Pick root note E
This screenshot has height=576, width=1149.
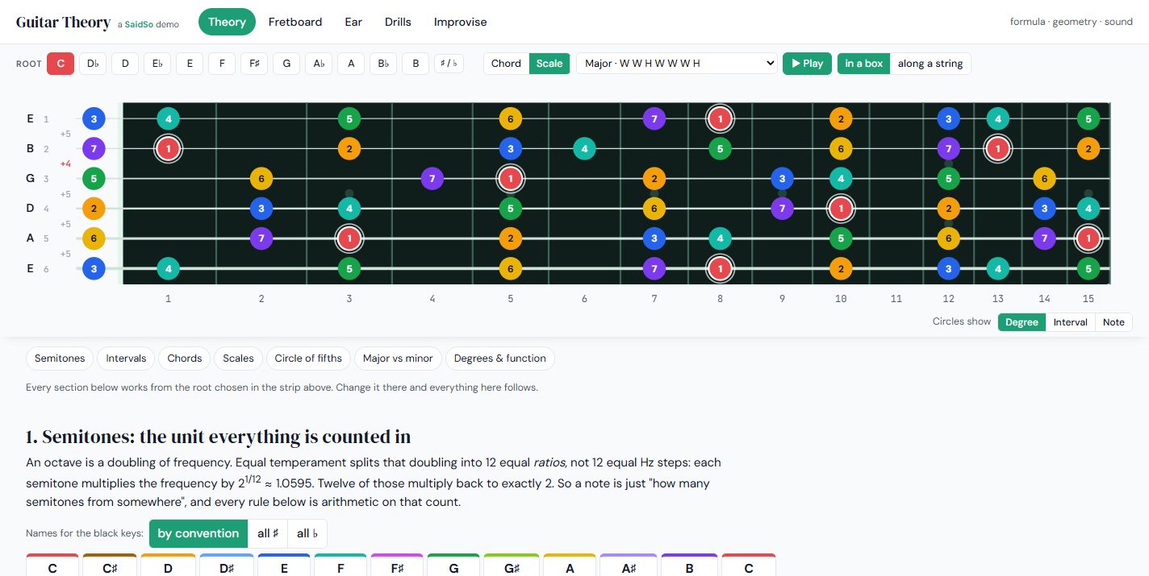click(190, 64)
